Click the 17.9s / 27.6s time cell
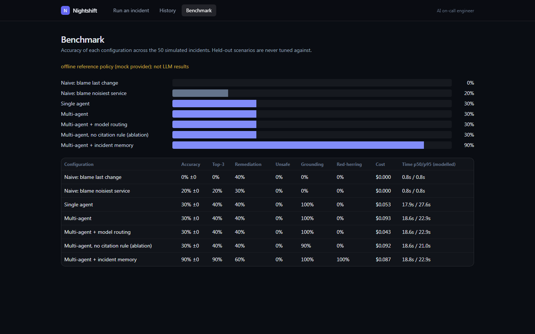535x334 pixels. pyautogui.click(x=416, y=204)
